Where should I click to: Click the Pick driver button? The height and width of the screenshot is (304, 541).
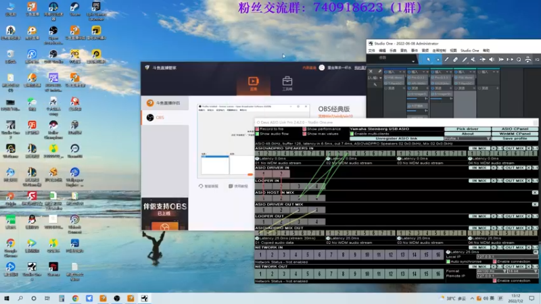tap(467, 129)
